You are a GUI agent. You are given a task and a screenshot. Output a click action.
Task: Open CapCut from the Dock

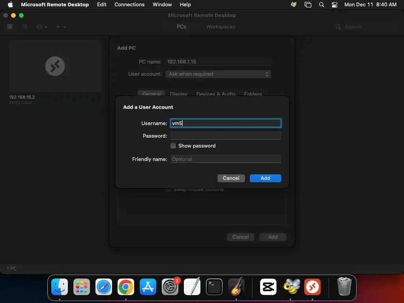tap(268, 287)
